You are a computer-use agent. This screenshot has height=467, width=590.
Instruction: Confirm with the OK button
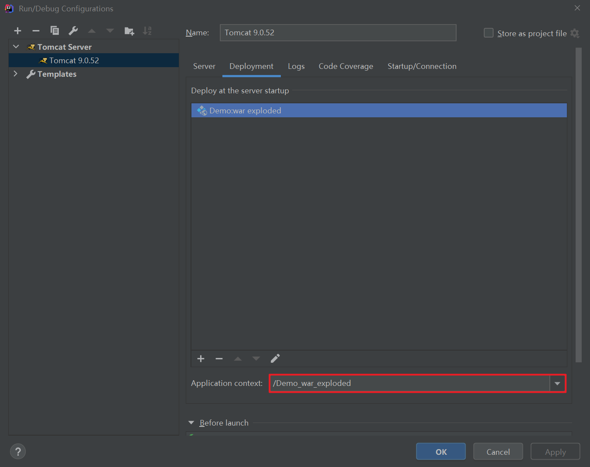(x=441, y=452)
